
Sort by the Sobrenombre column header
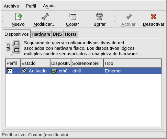[x=87, y=63]
